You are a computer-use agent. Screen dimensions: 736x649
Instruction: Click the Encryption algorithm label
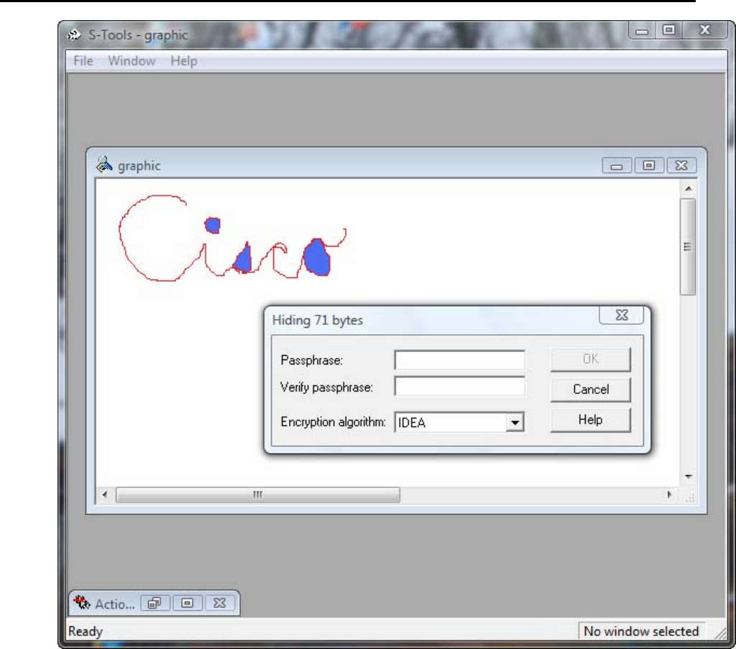click(x=333, y=423)
